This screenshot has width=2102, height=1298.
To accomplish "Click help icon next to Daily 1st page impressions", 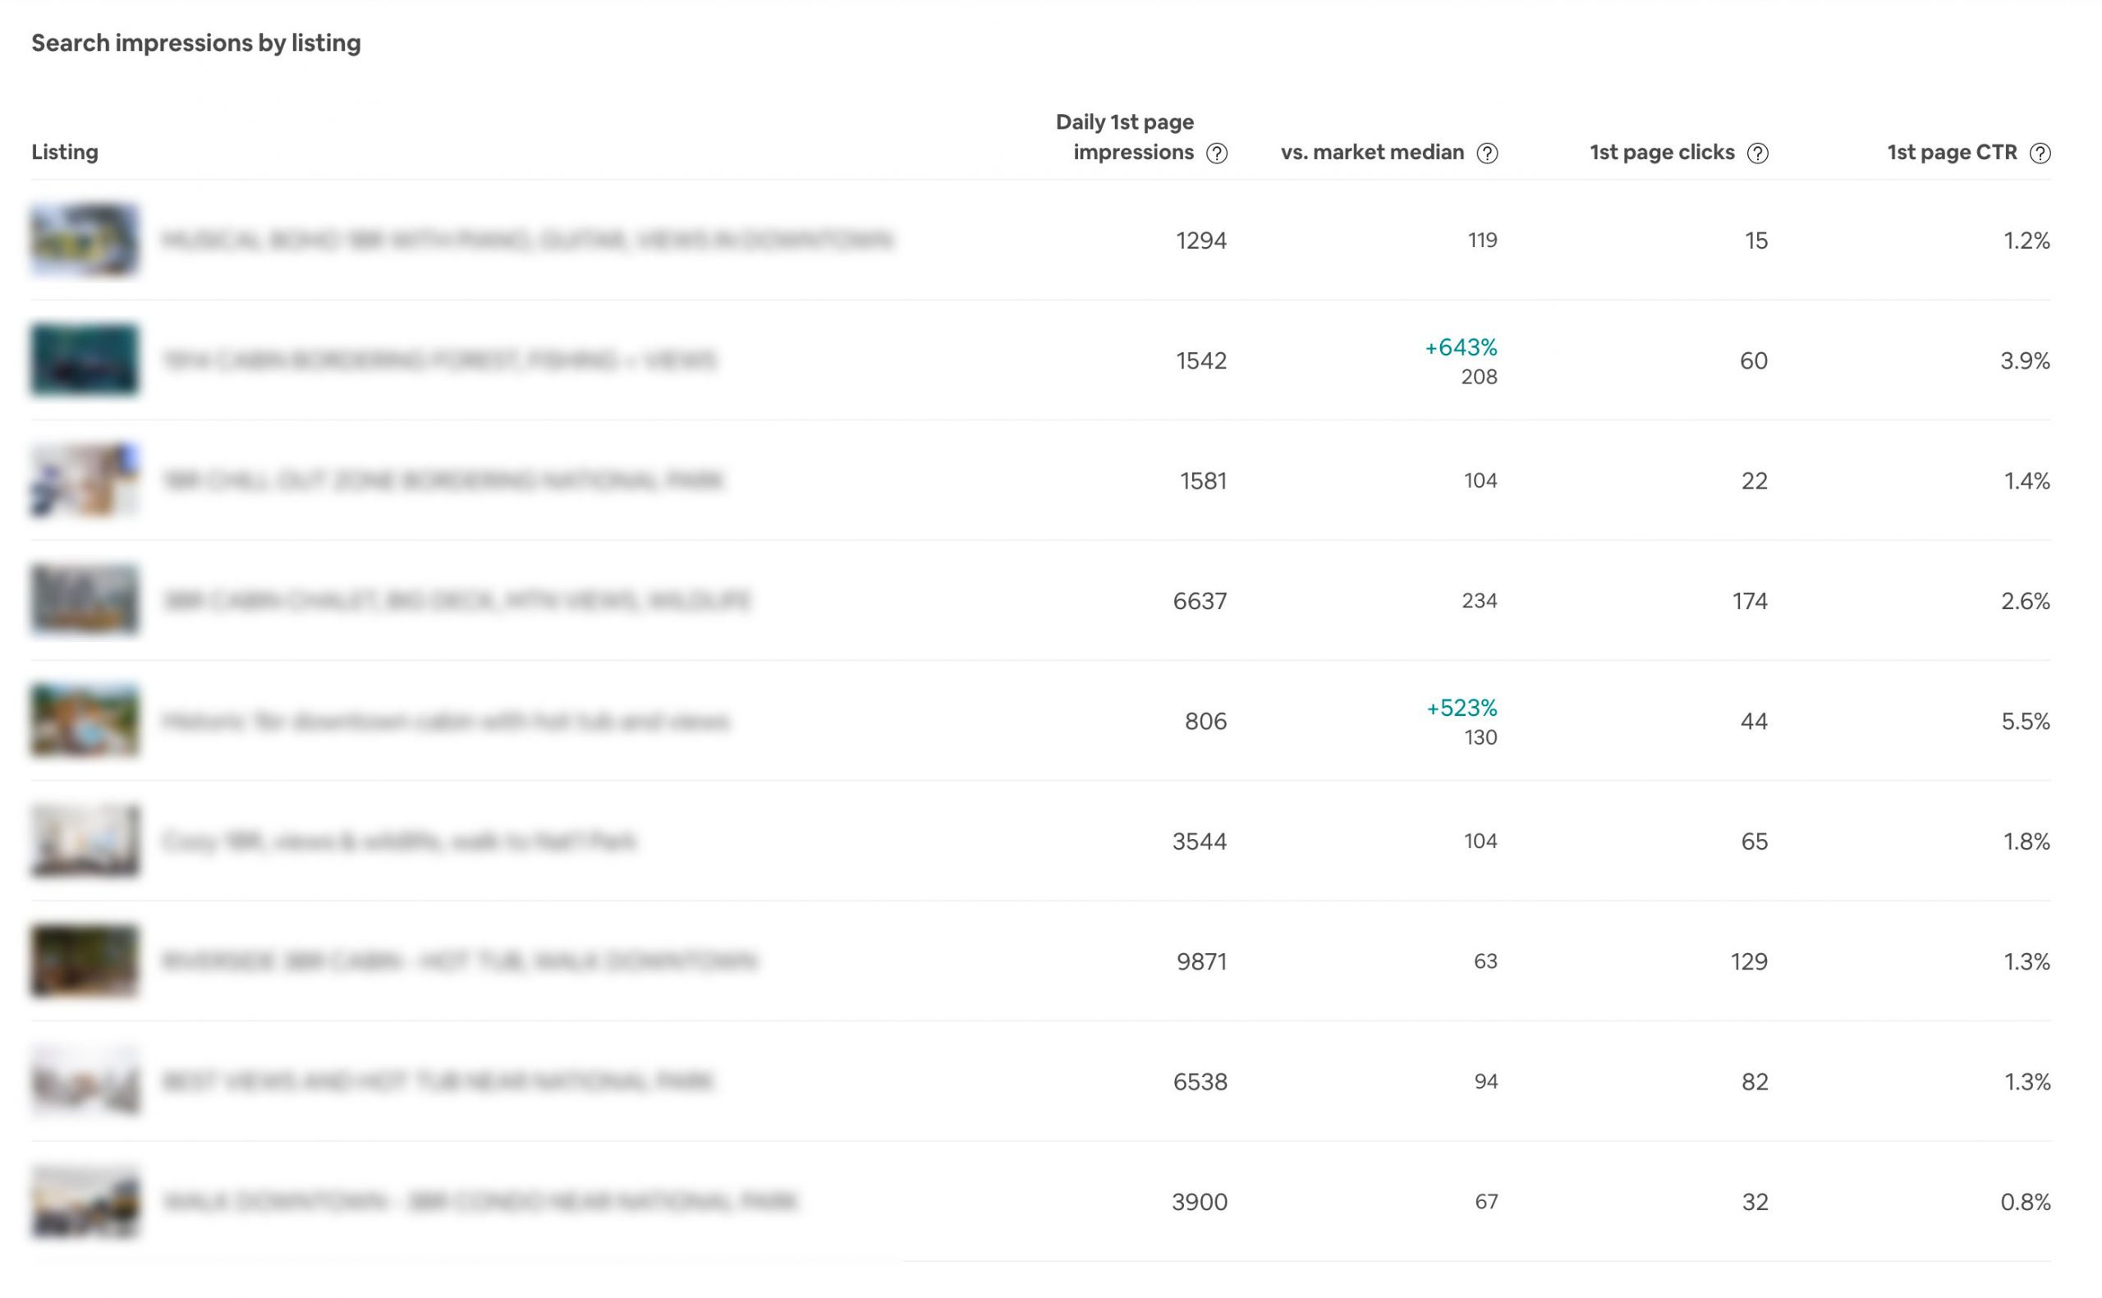I will click(x=1216, y=153).
